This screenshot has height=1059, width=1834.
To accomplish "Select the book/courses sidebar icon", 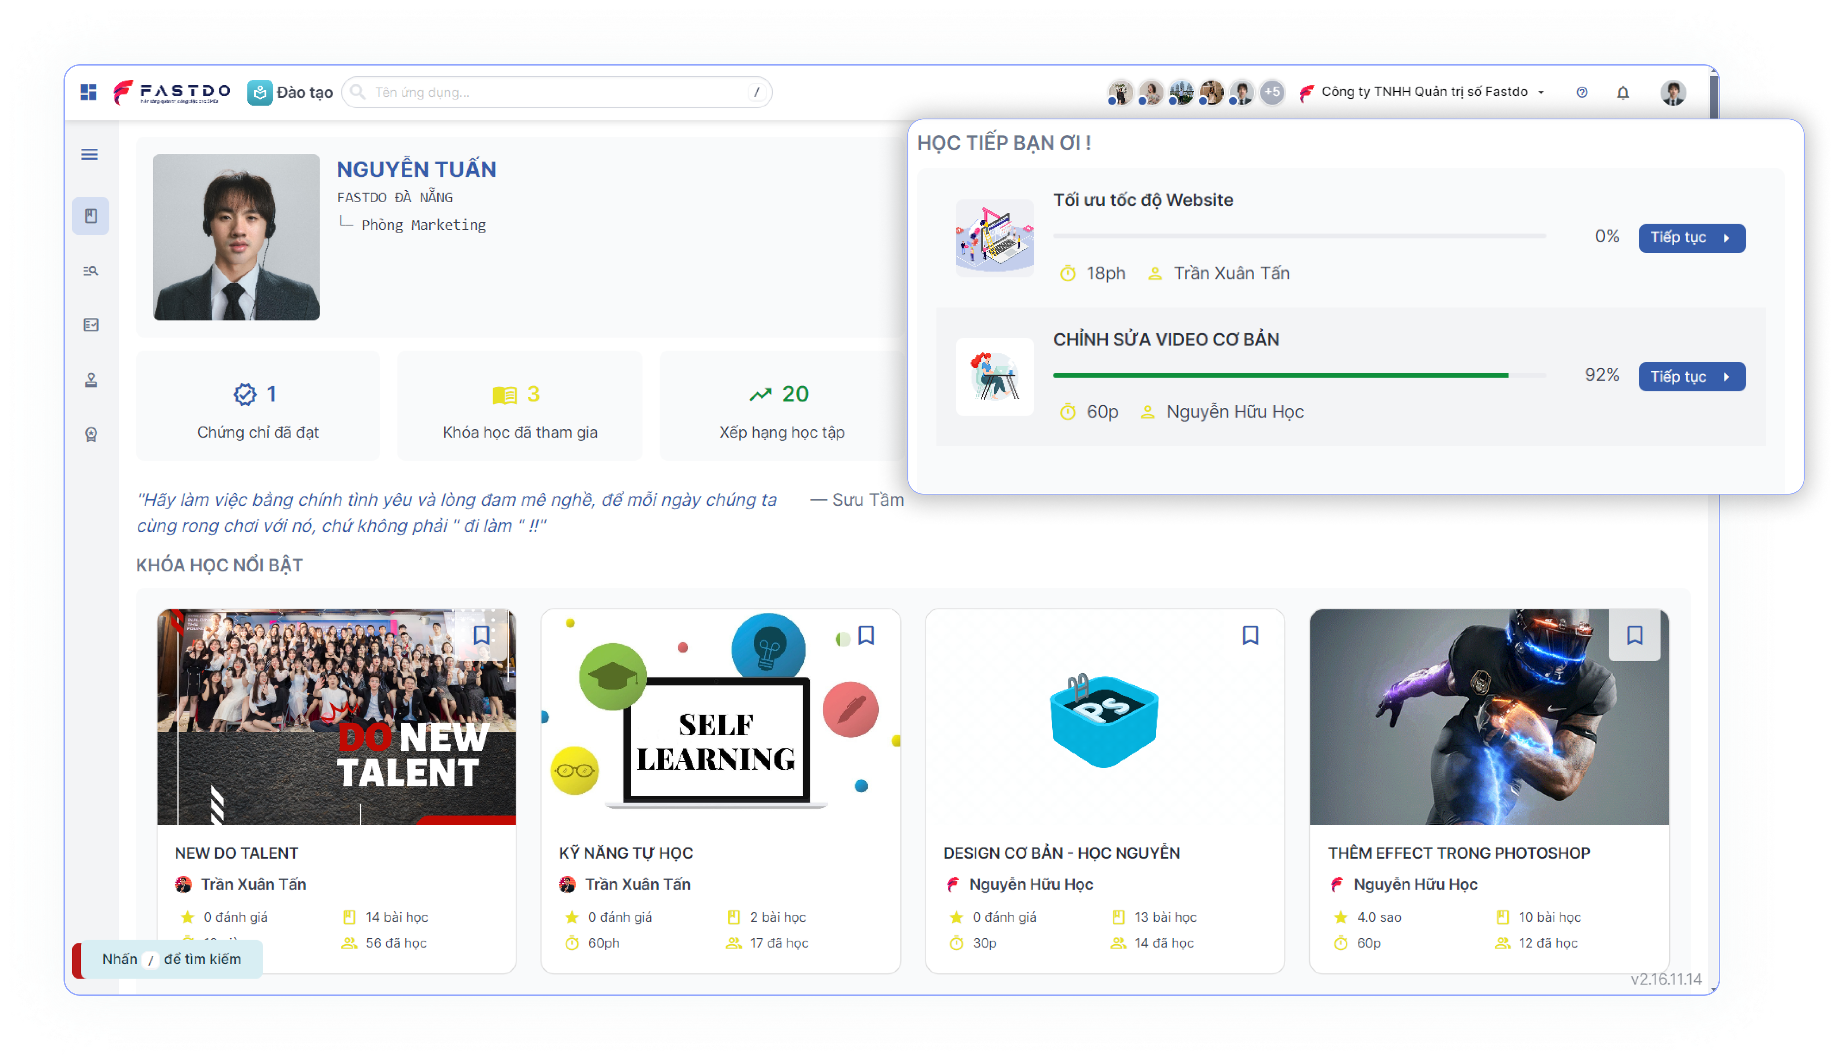I will coord(90,216).
